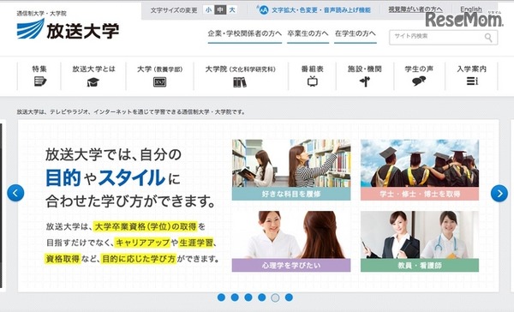The height and width of the screenshot is (312, 514).
Task: Click the 特集 notepad icon
Action: tap(40, 81)
